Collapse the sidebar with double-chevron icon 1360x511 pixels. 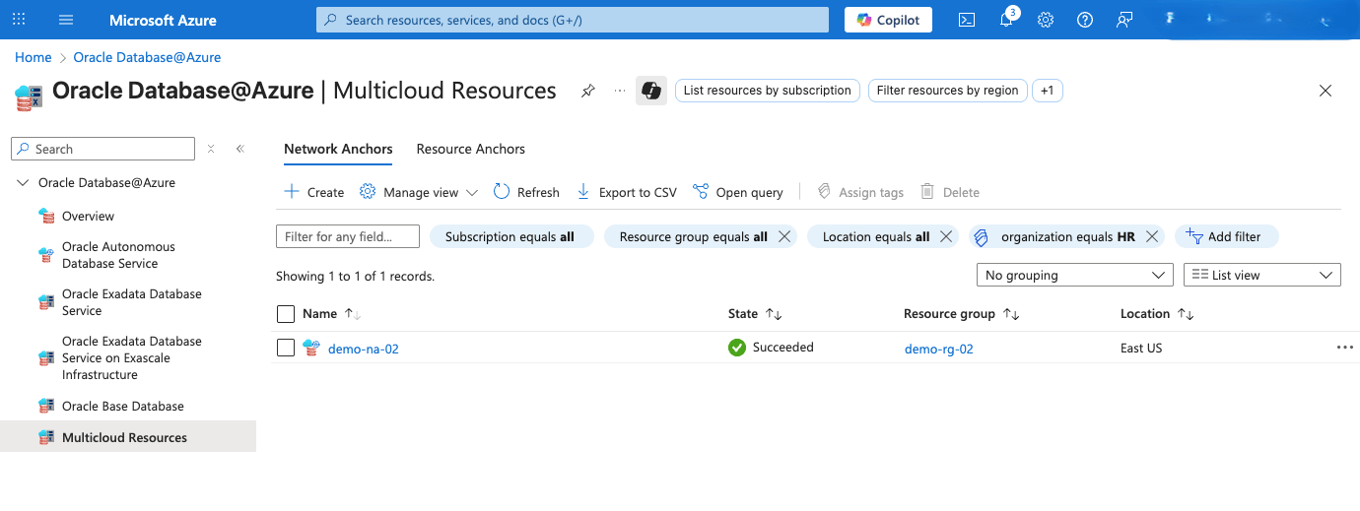point(239,149)
